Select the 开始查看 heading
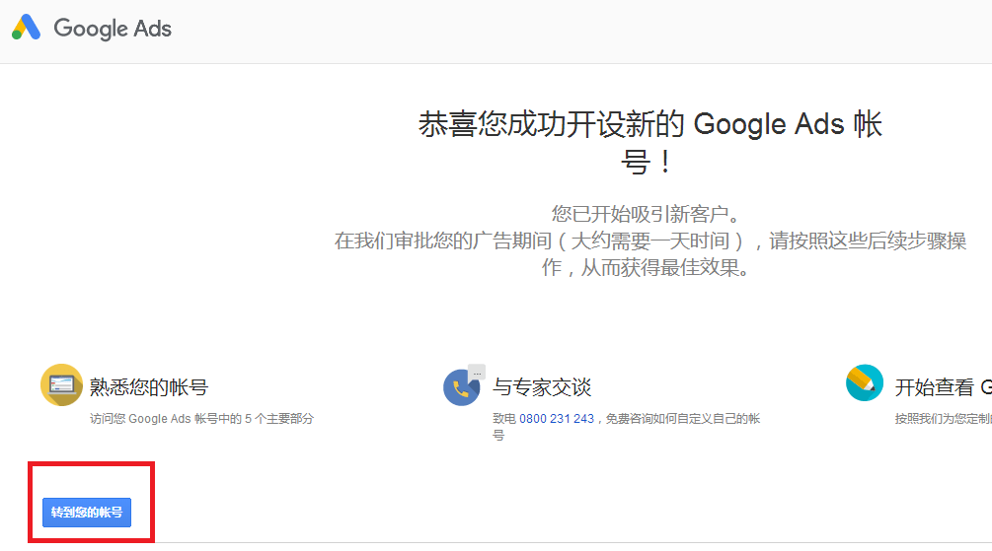 click(x=944, y=386)
